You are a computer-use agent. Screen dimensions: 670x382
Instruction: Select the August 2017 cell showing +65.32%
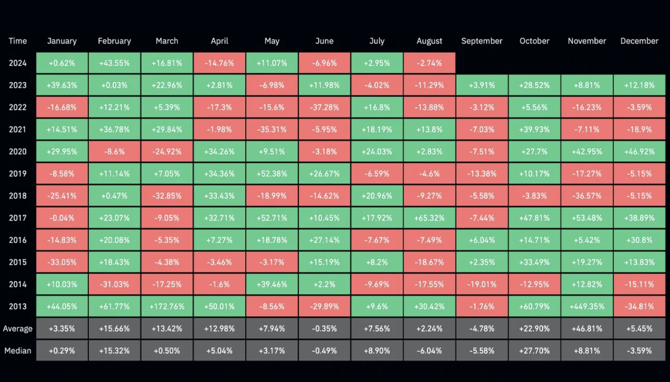pyautogui.click(x=429, y=218)
